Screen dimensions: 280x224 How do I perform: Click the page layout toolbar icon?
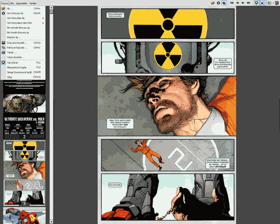coord(269,3)
